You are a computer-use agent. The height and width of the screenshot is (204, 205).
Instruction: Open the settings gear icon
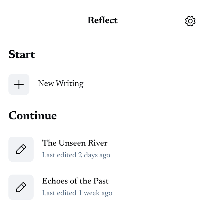[190, 21]
